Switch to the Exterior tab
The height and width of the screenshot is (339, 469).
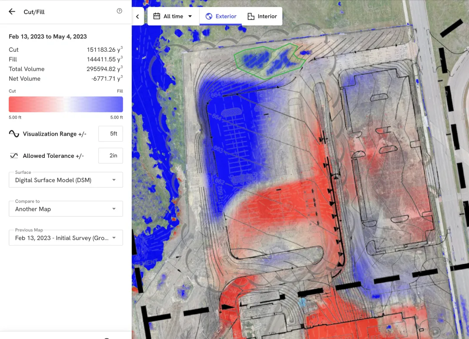[221, 16]
